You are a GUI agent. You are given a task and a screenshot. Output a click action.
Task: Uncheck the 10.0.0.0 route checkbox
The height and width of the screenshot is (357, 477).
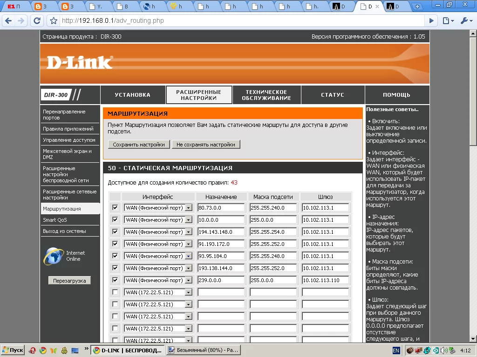pyautogui.click(x=115, y=219)
